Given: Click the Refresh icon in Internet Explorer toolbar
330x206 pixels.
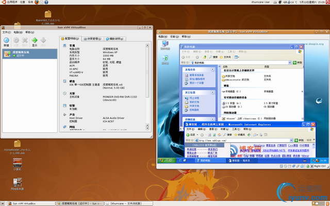Looking at the screenshot, I should click(x=214, y=135).
